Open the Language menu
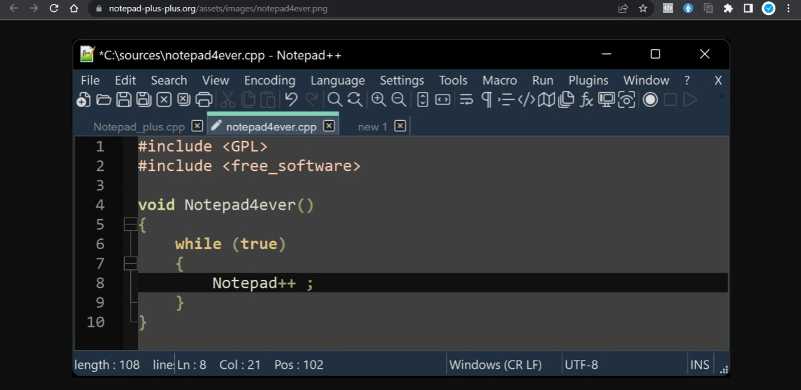 pyautogui.click(x=338, y=80)
